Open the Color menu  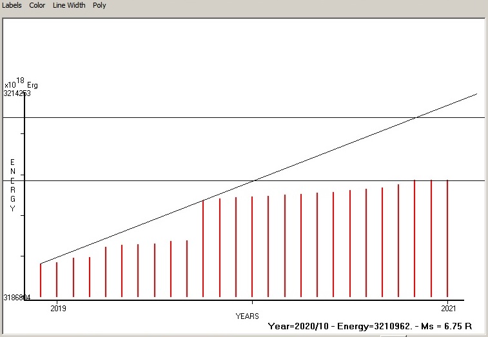pyautogui.click(x=37, y=5)
